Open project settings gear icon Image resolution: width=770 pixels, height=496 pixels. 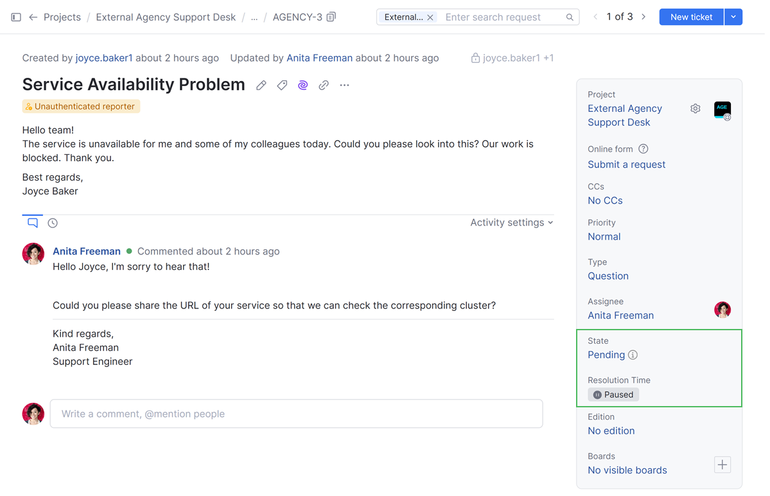tap(696, 109)
